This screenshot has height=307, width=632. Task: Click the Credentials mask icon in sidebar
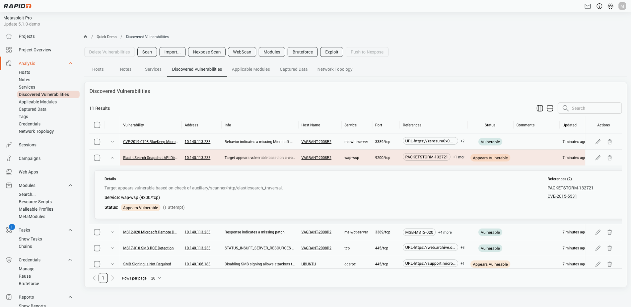9,260
